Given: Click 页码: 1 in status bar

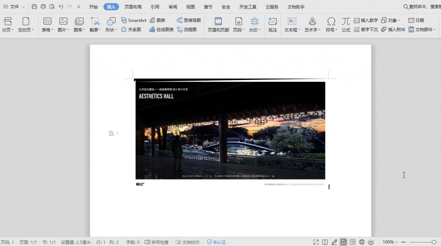Looking at the screenshot, I should tap(7, 242).
